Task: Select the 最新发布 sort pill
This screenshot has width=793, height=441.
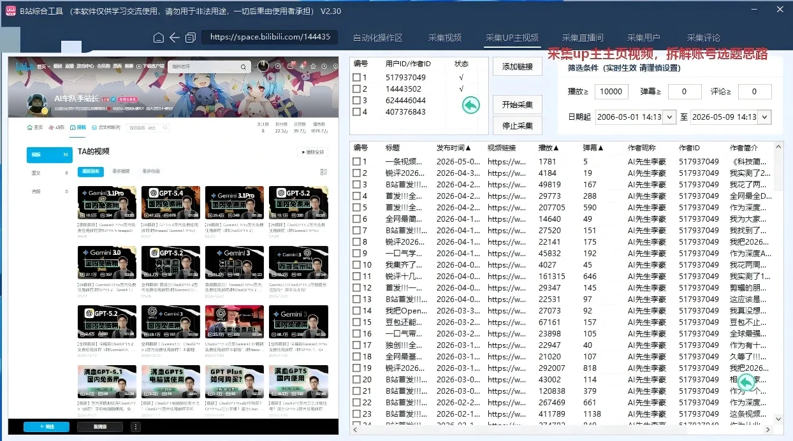Action: (x=91, y=171)
